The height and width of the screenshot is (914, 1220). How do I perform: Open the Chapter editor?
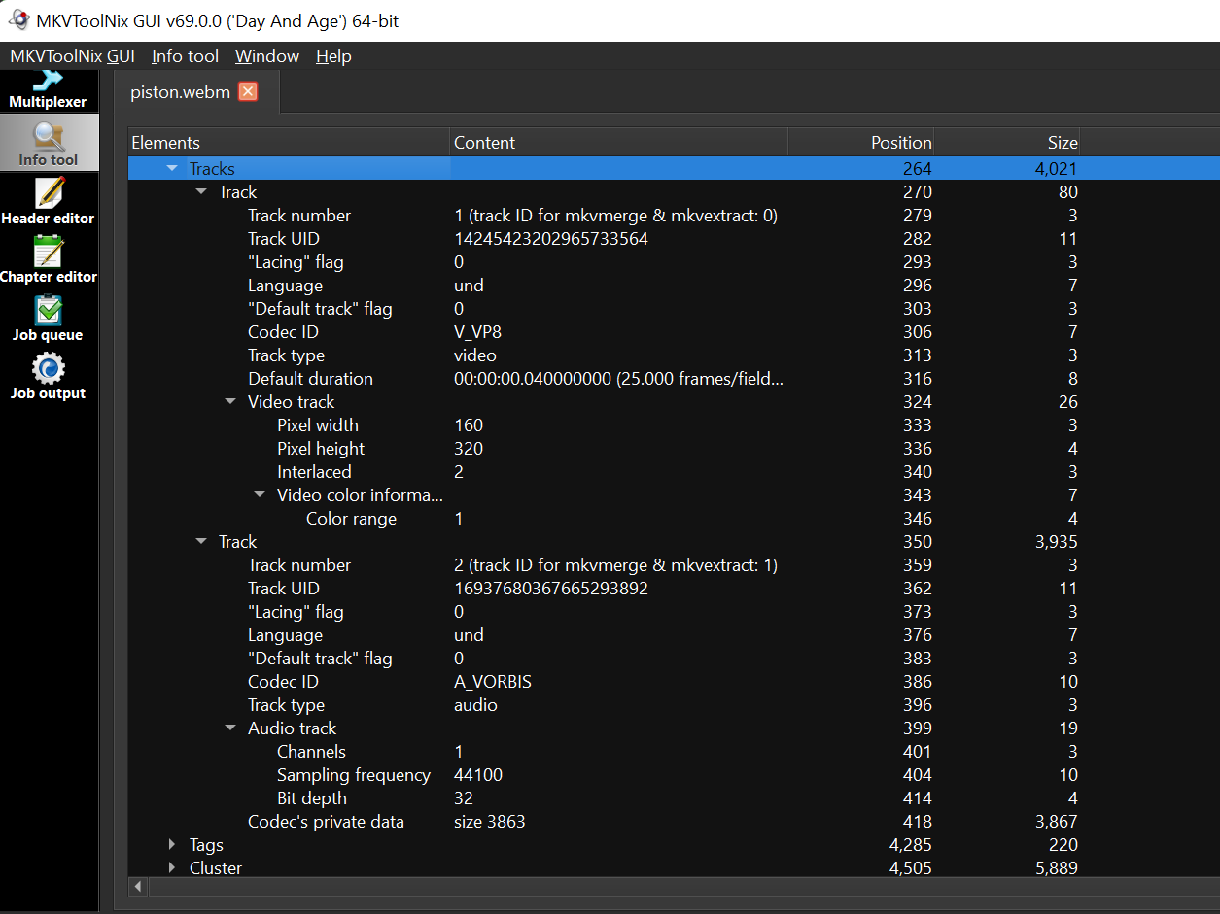pyautogui.click(x=49, y=259)
